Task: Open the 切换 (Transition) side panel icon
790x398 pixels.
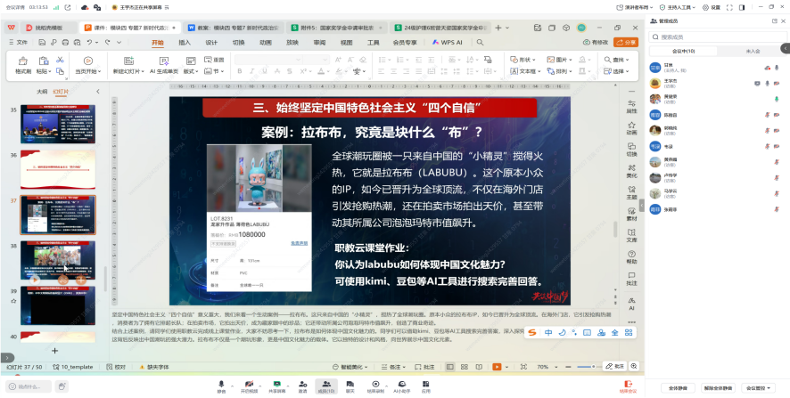Action: pyautogui.click(x=631, y=150)
